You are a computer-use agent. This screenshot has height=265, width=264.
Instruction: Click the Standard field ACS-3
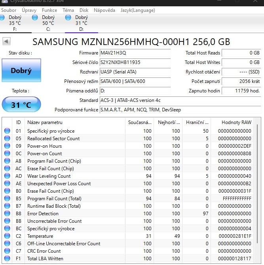coord(180,100)
